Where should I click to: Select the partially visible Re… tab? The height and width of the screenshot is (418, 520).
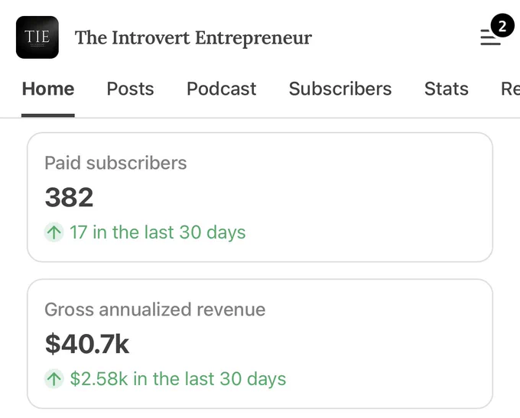point(510,89)
